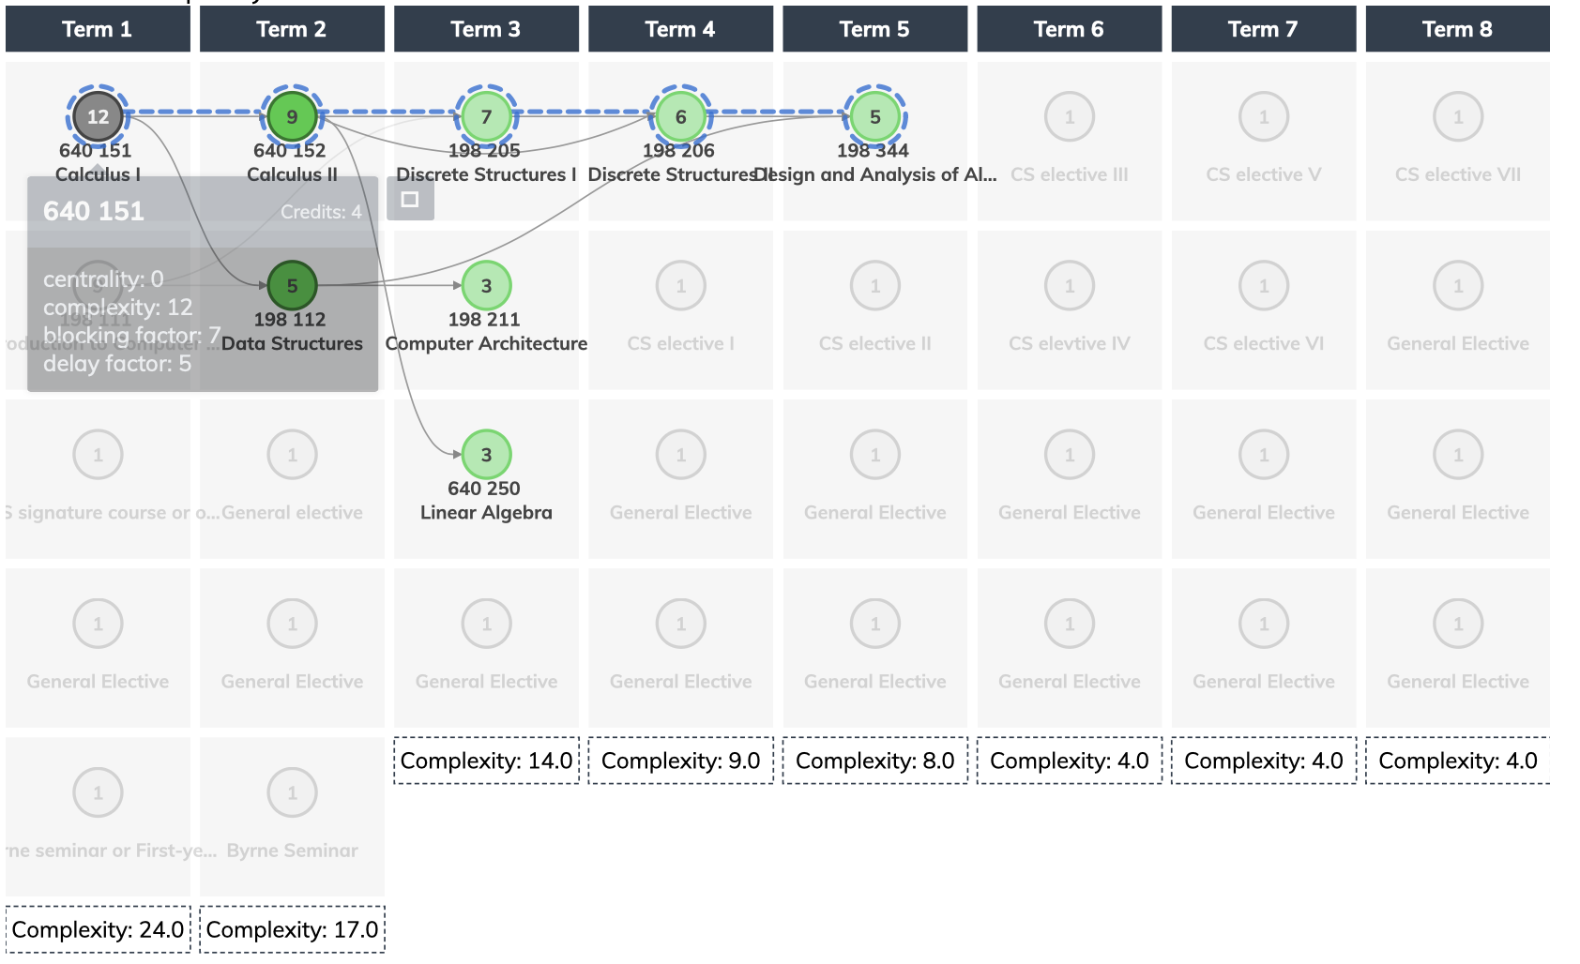Click the 640 151 title in the popup
Screen dimensions: 1580x964
tap(94, 211)
